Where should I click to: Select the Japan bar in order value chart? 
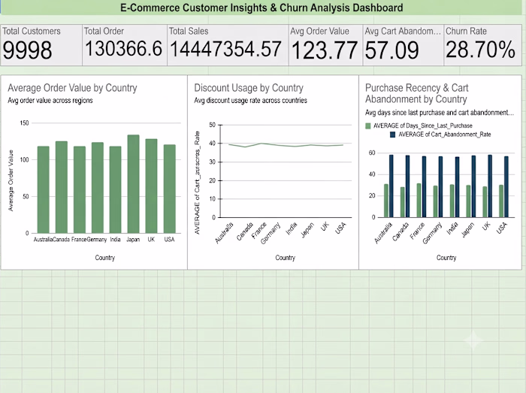tap(134, 184)
